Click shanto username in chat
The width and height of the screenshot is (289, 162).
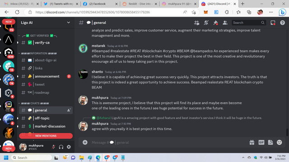tap(98, 72)
